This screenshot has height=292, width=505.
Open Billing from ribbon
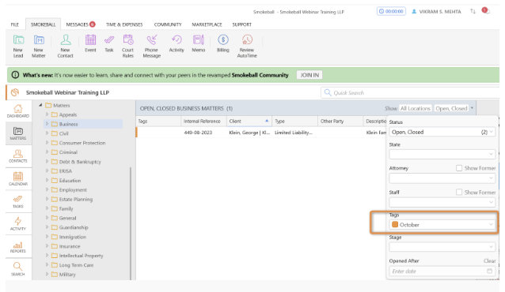[223, 43]
